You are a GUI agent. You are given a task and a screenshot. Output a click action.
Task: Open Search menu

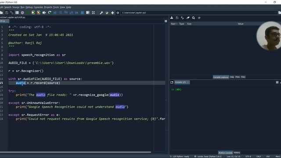(8, 7)
